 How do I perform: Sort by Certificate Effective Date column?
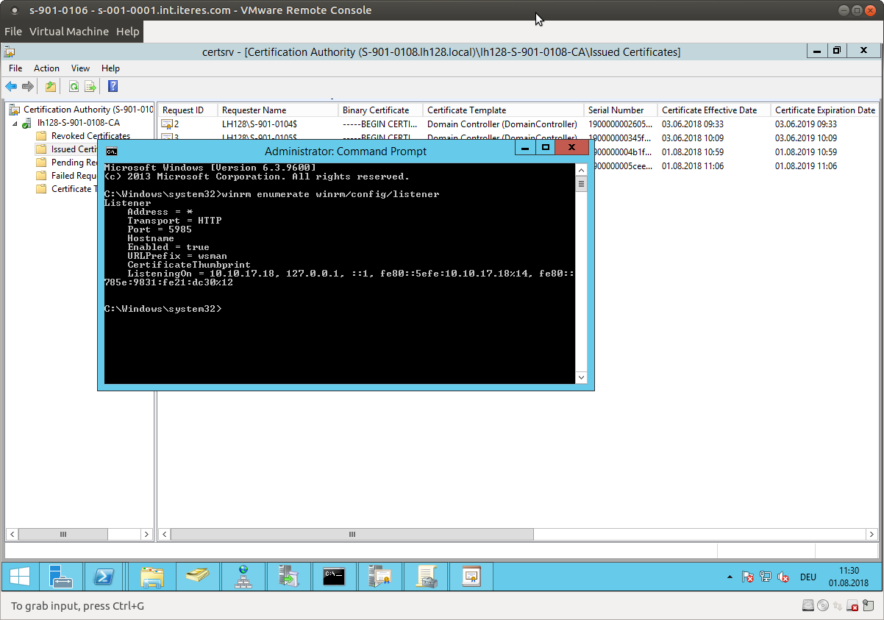click(714, 110)
